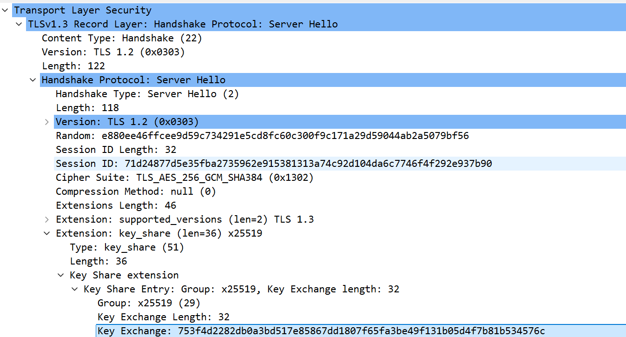Collapse the Key Share extension subtree
Viewport: 626px width, 337px height.
(60, 275)
